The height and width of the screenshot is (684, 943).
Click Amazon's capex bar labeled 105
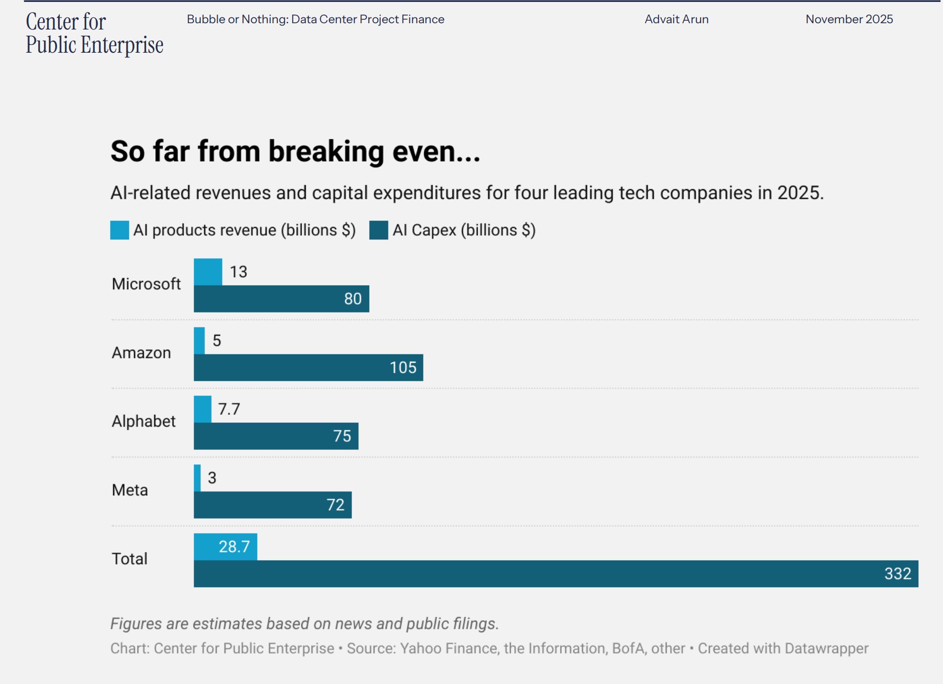click(308, 368)
